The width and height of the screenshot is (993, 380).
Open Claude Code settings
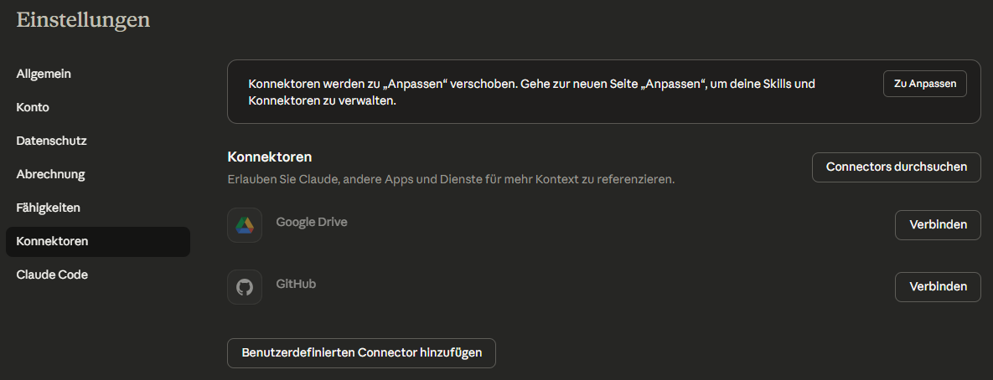pyautogui.click(x=52, y=275)
